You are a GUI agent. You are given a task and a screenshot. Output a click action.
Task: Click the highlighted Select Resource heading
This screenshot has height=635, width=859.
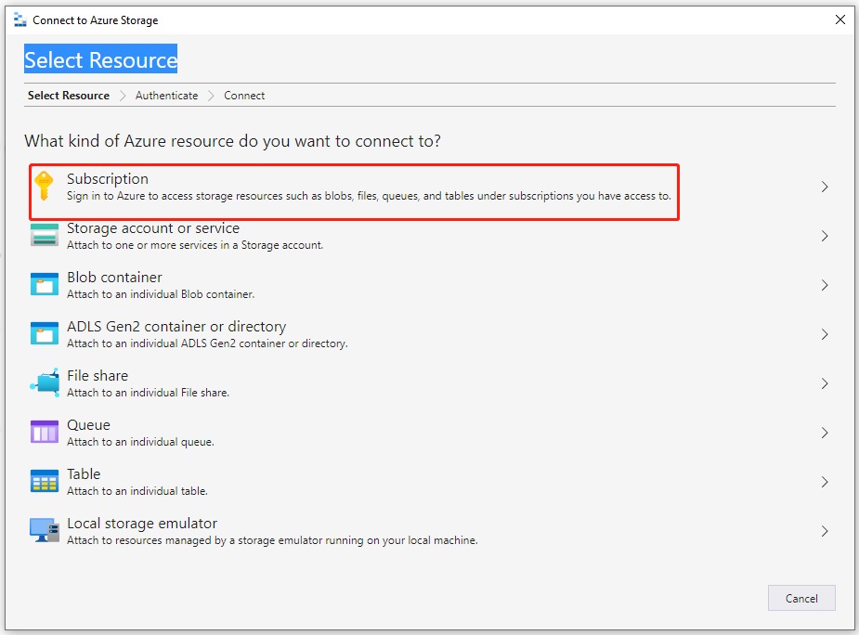point(101,59)
